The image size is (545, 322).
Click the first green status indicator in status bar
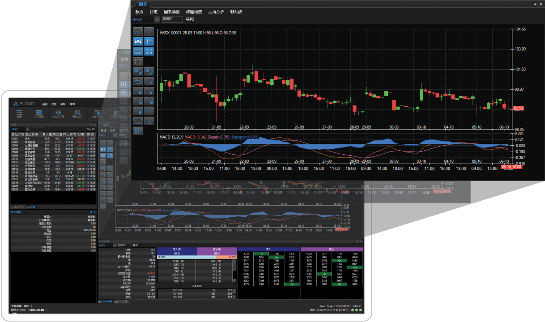pyautogui.click(x=353, y=309)
